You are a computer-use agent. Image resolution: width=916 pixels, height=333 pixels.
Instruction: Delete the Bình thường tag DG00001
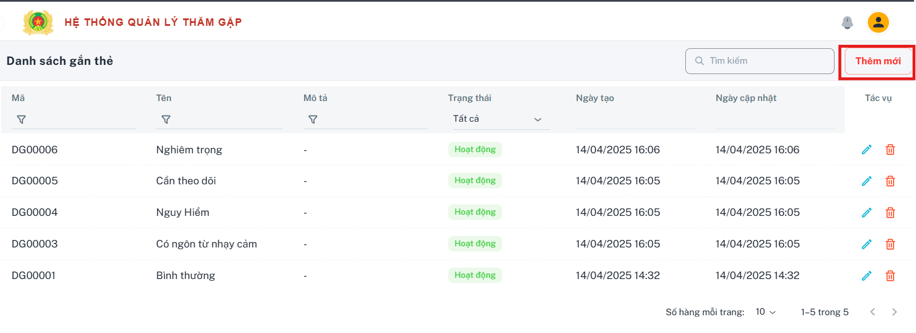pyautogui.click(x=890, y=276)
